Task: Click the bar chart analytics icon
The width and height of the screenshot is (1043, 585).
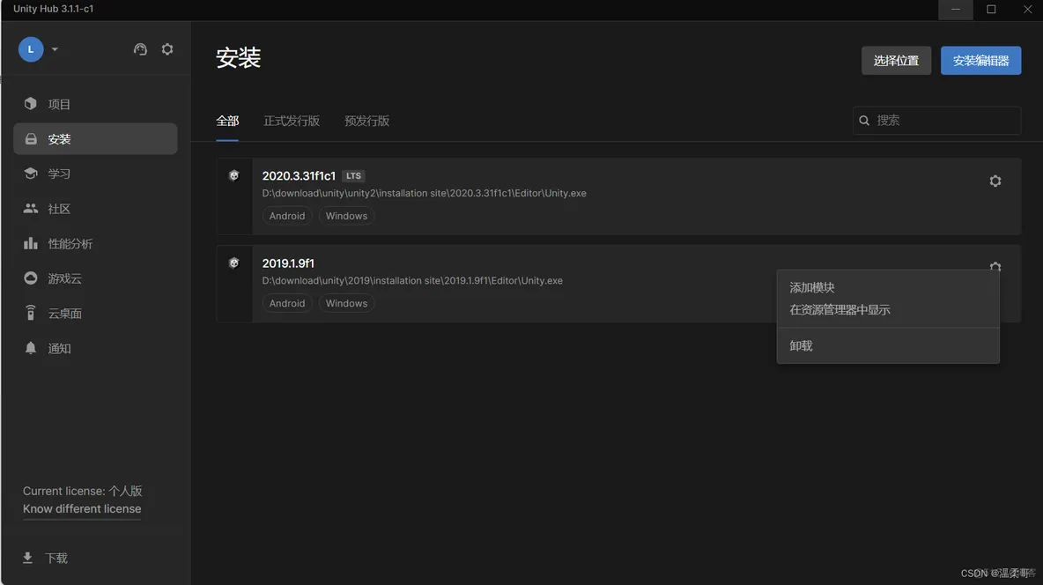Action: 31,243
